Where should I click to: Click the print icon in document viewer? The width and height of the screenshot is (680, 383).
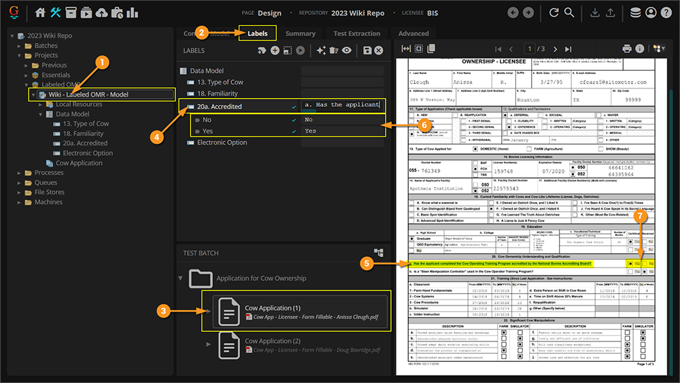[627, 49]
